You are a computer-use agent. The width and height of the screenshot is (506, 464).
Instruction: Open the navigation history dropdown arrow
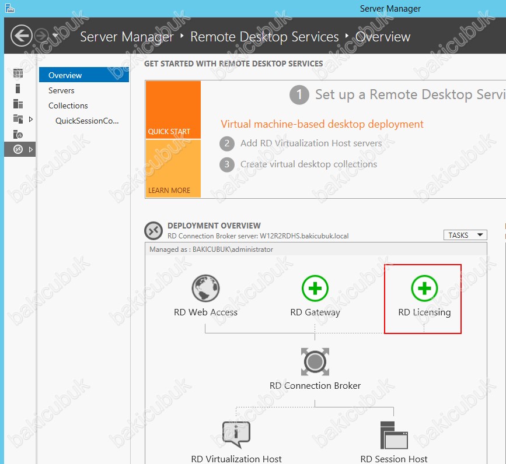(x=55, y=35)
